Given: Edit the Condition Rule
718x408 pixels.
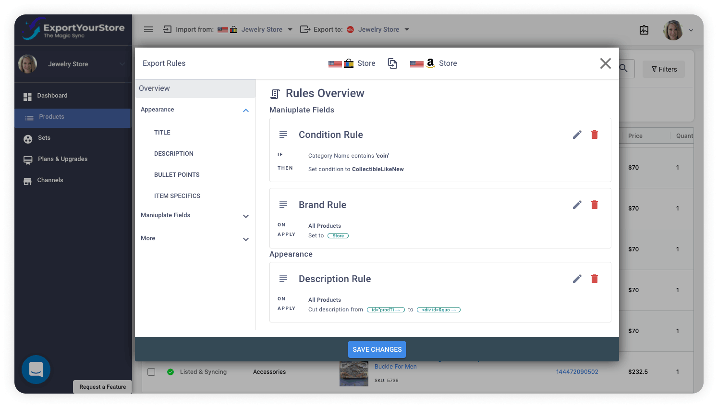Looking at the screenshot, I should pyautogui.click(x=577, y=135).
